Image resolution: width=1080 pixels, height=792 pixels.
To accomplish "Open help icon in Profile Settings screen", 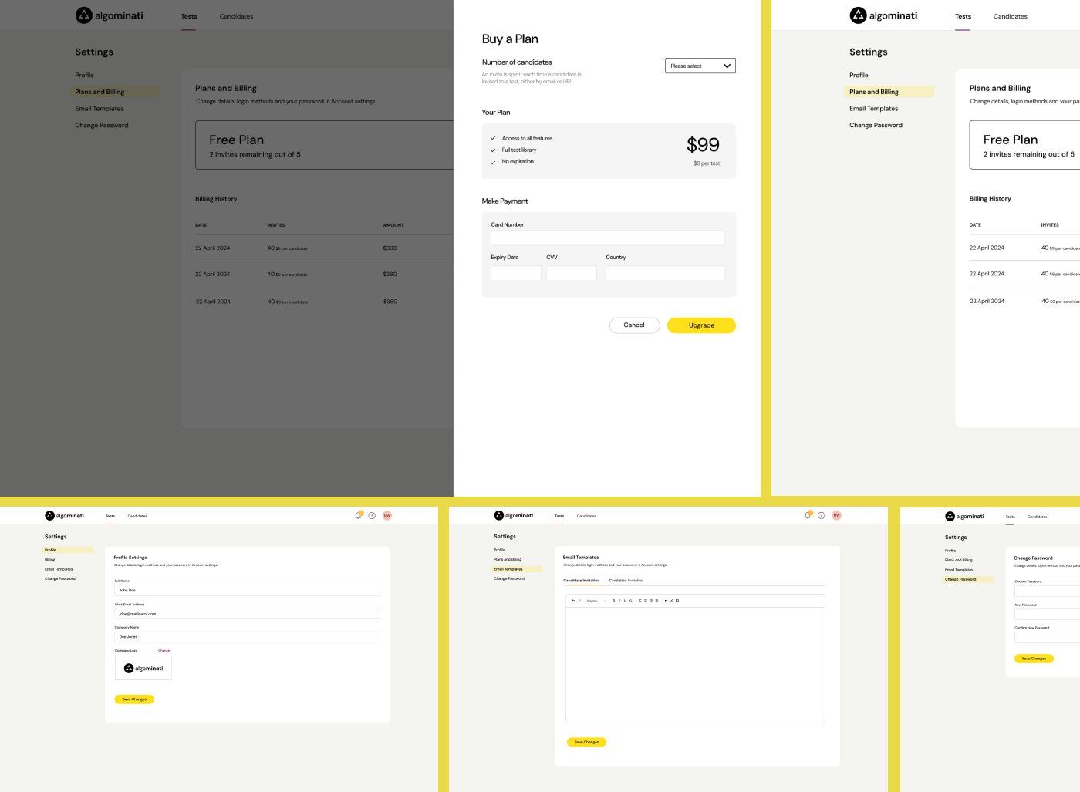I will click(x=372, y=516).
